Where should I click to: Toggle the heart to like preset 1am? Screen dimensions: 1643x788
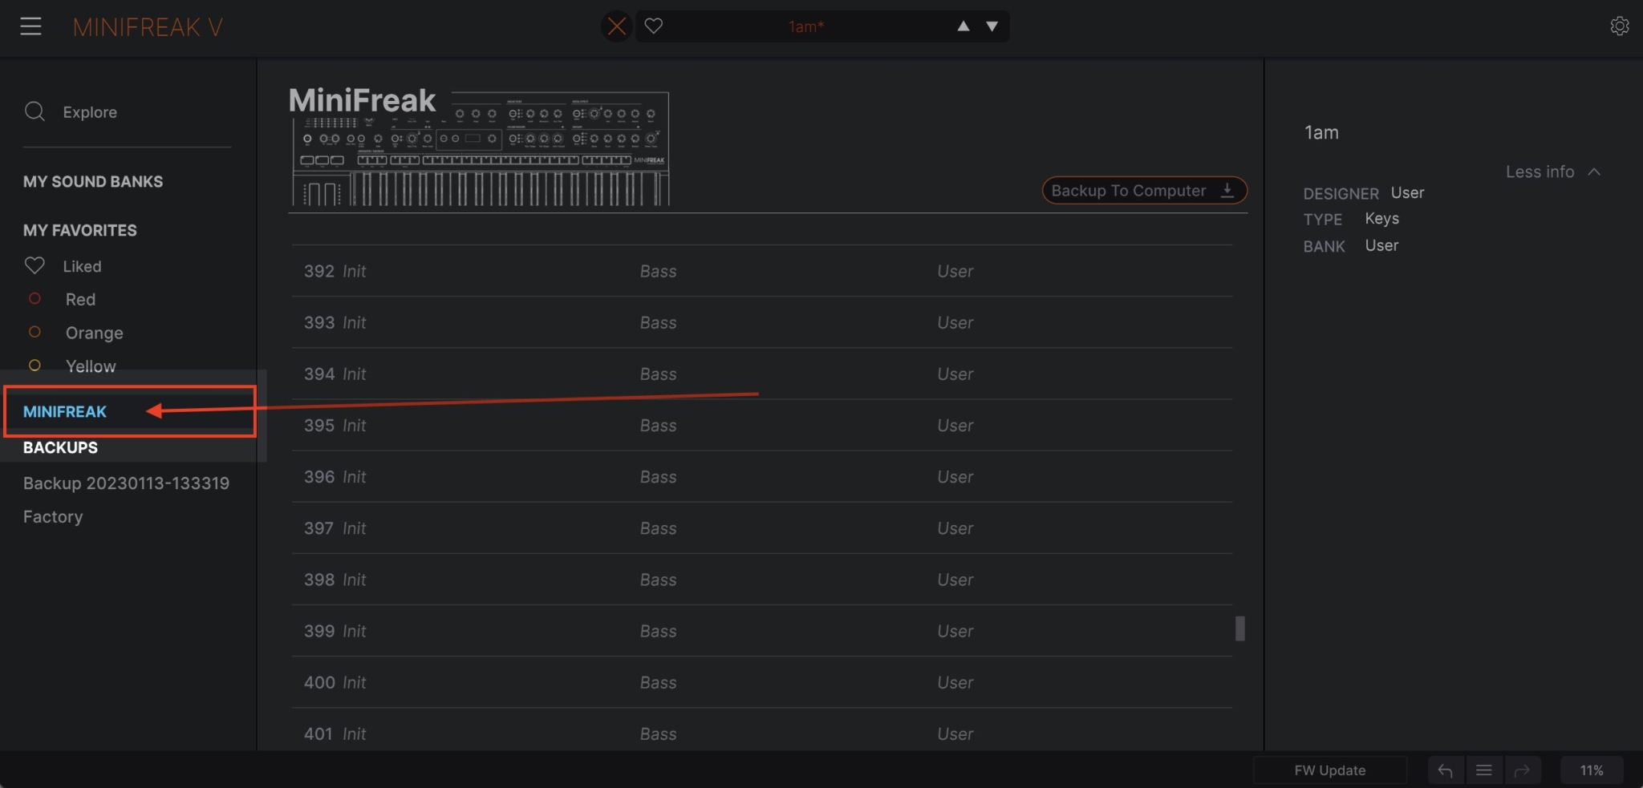(x=654, y=26)
